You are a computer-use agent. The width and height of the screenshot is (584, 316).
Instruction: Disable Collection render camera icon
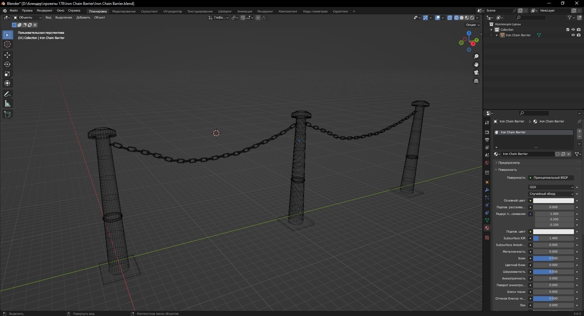point(579,30)
